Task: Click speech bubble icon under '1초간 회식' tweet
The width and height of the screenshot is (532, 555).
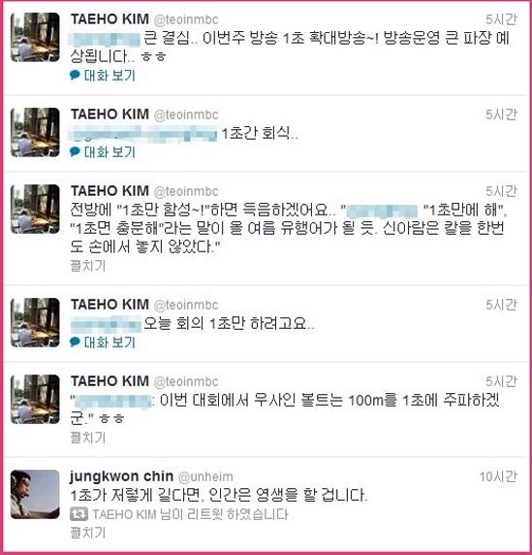Action: click(75, 151)
